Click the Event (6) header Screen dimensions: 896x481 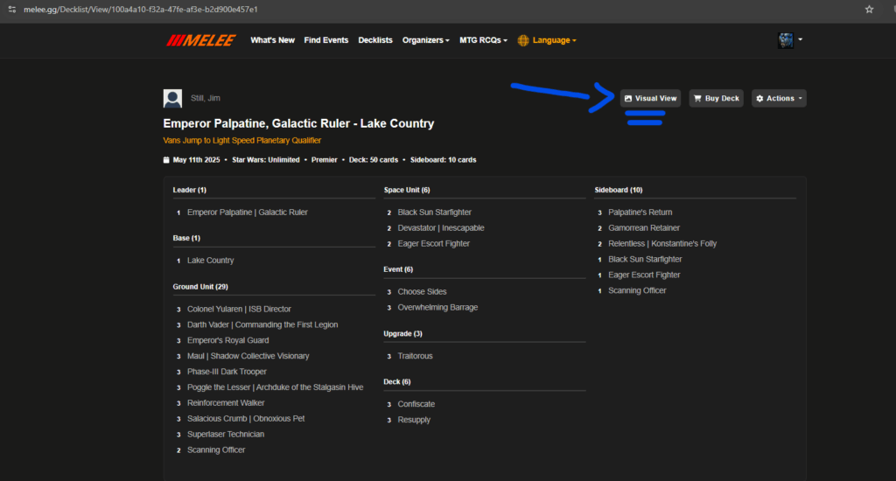[x=398, y=269]
